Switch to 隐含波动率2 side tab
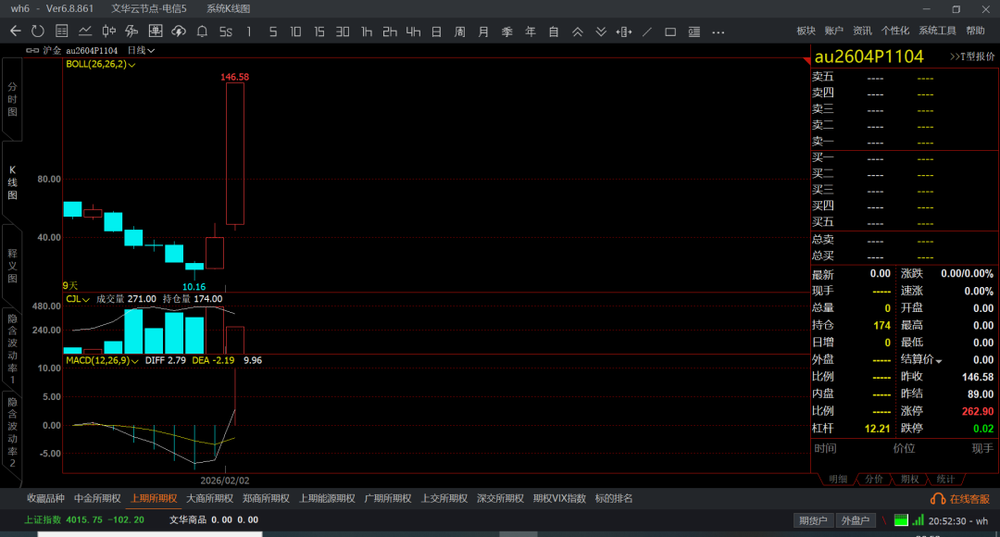This screenshot has height=537, width=1000. [x=12, y=431]
